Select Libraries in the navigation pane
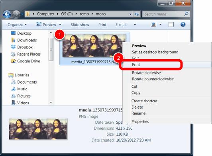212x156 pixels. coord(19,75)
